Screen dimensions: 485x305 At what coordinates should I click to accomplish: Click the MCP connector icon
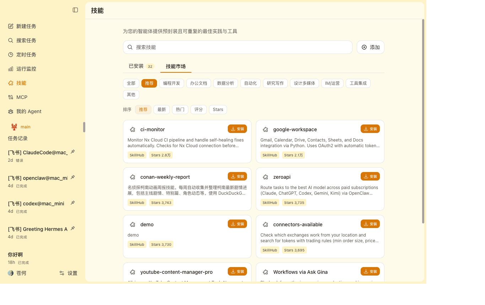click(11, 97)
